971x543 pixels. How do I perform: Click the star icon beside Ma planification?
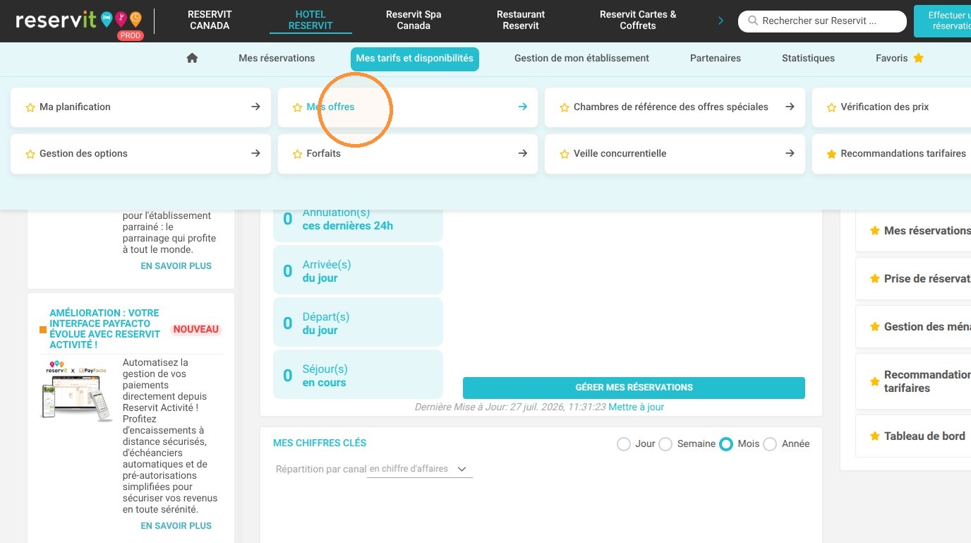pos(30,107)
